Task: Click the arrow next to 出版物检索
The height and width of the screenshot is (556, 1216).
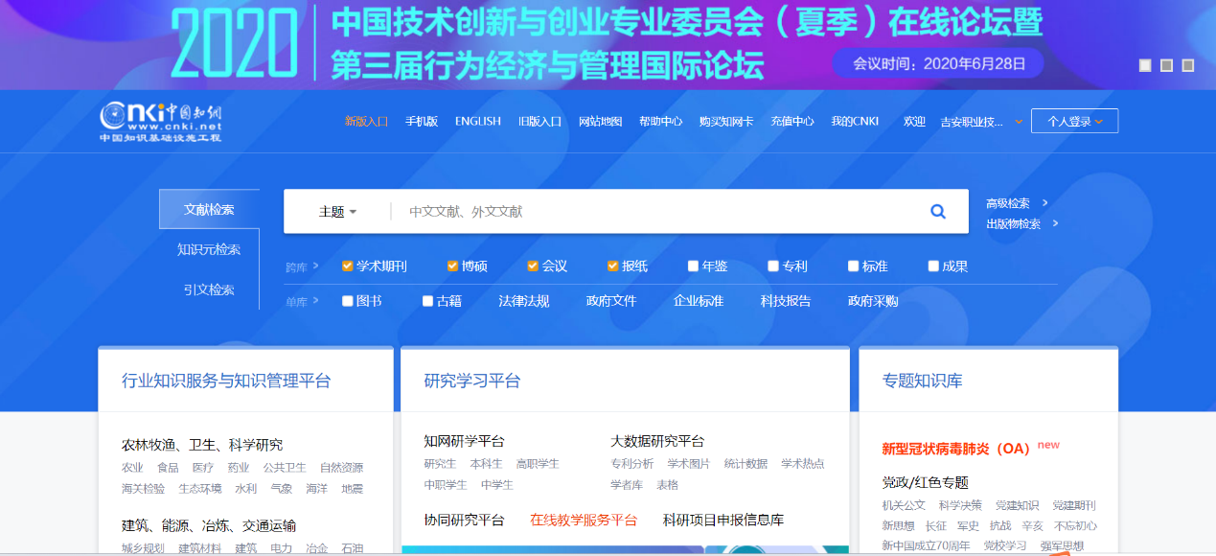Action: tap(1055, 223)
